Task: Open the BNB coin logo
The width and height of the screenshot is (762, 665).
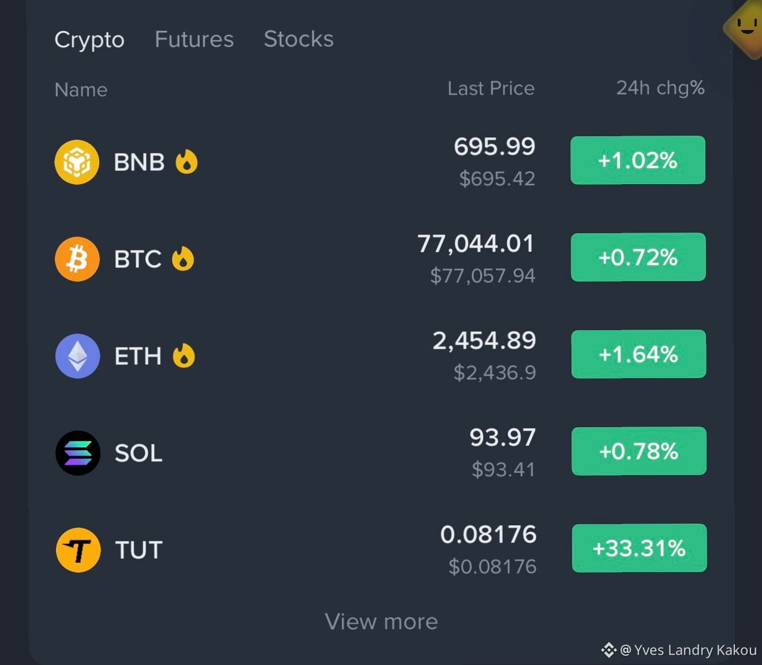Action: [77, 162]
